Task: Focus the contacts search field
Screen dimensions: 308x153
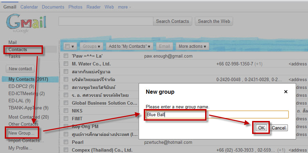Action: click(x=106, y=21)
